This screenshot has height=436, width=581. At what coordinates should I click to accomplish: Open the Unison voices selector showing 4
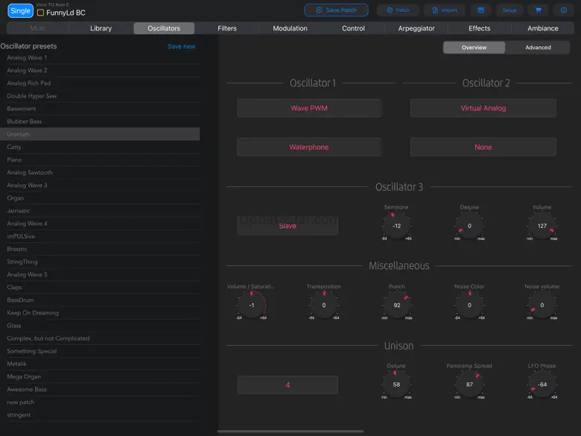point(288,385)
